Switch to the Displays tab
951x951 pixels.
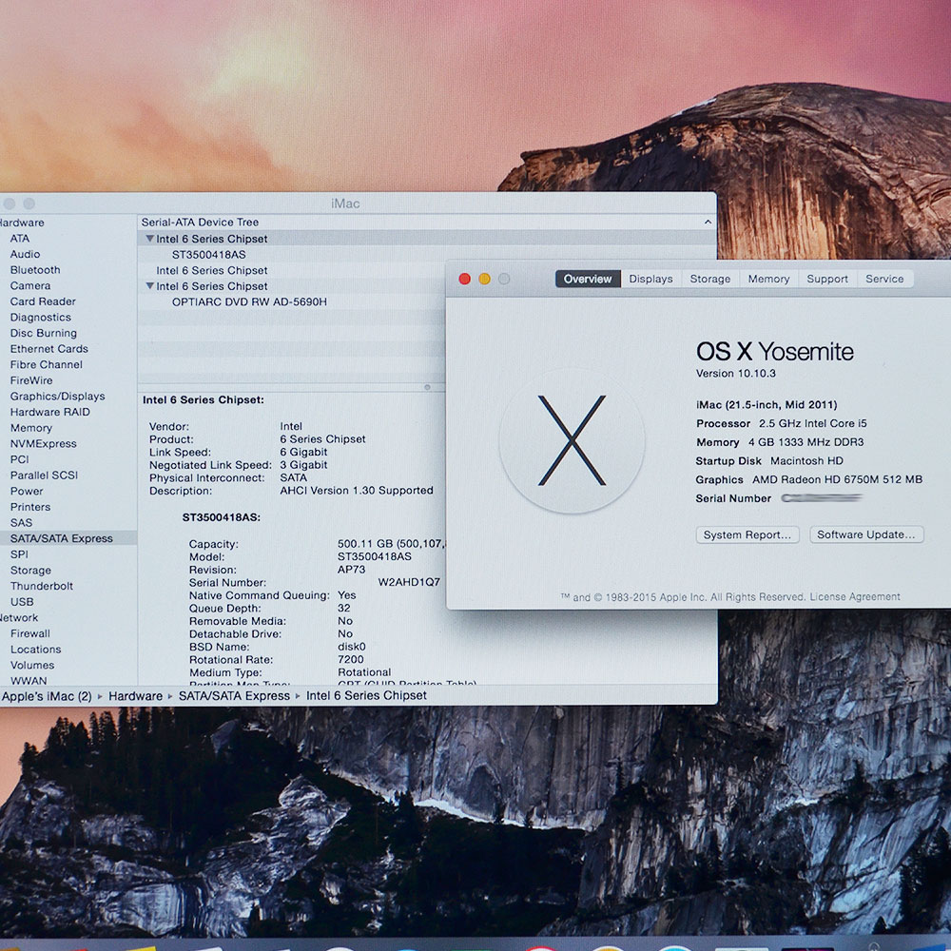(x=650, y=279)
